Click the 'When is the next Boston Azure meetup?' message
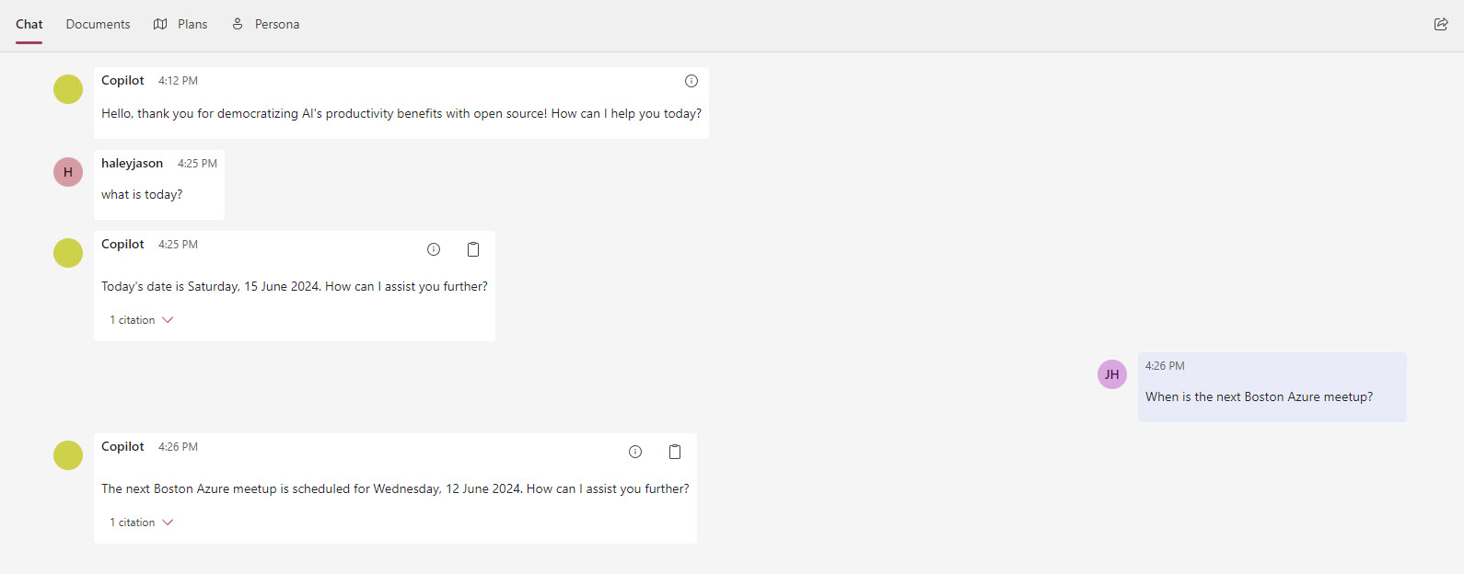 click(1272, 387)
